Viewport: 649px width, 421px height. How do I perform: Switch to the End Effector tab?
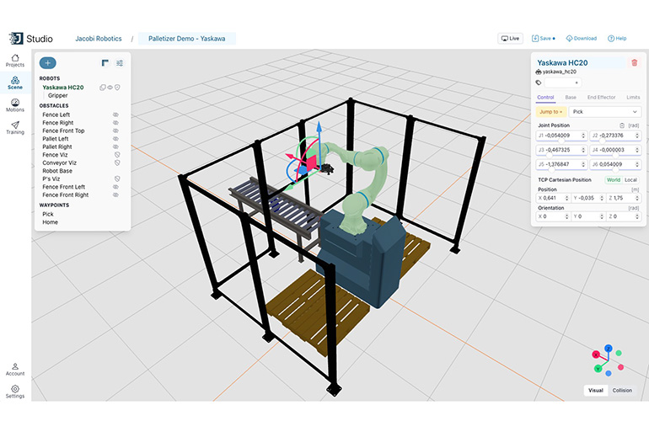tap(601, 98)
